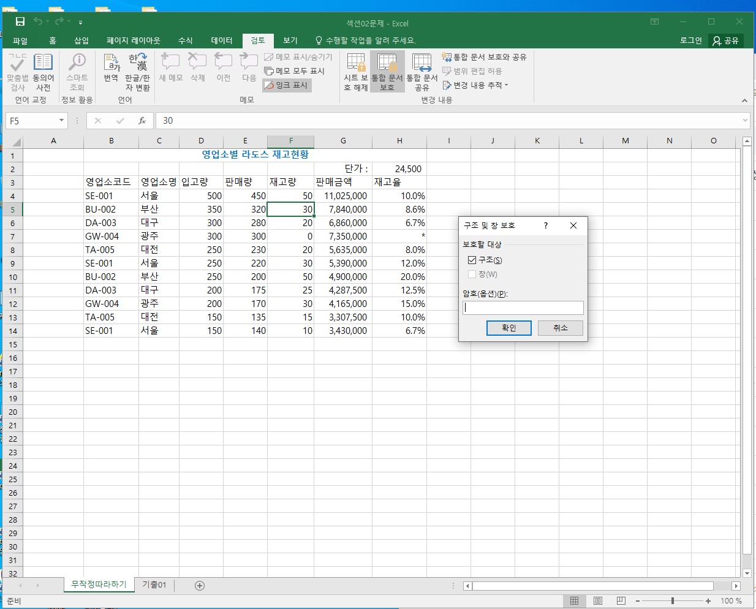This screenshot has width=756, height=609.
Task: Toggle the Structure (구조) checkbox
Action: point(472,260)
